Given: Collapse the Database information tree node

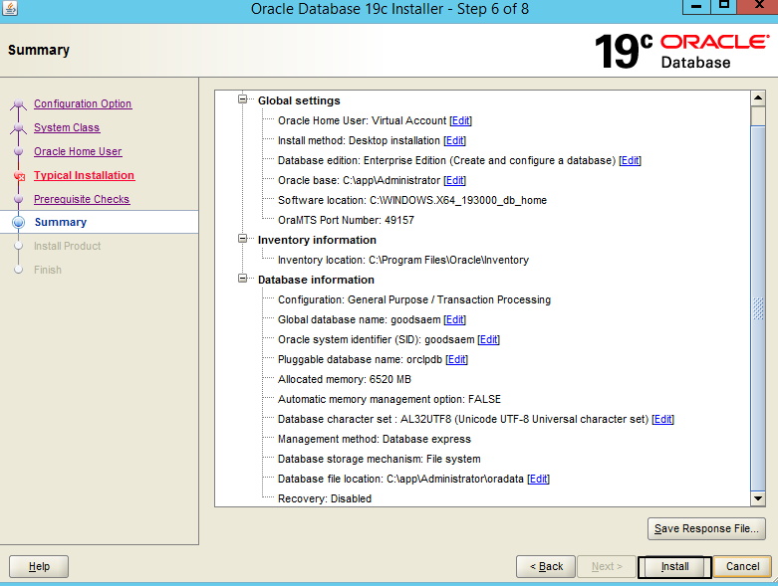Looking at the screenshot, I should tap(243, 279).
